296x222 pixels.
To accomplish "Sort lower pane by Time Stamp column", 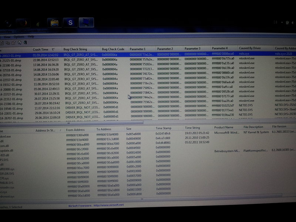I will click(163, 128).
